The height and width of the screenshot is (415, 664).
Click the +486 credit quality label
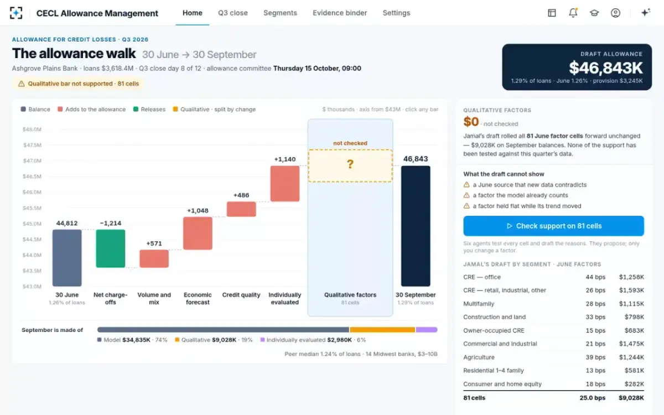241,195
